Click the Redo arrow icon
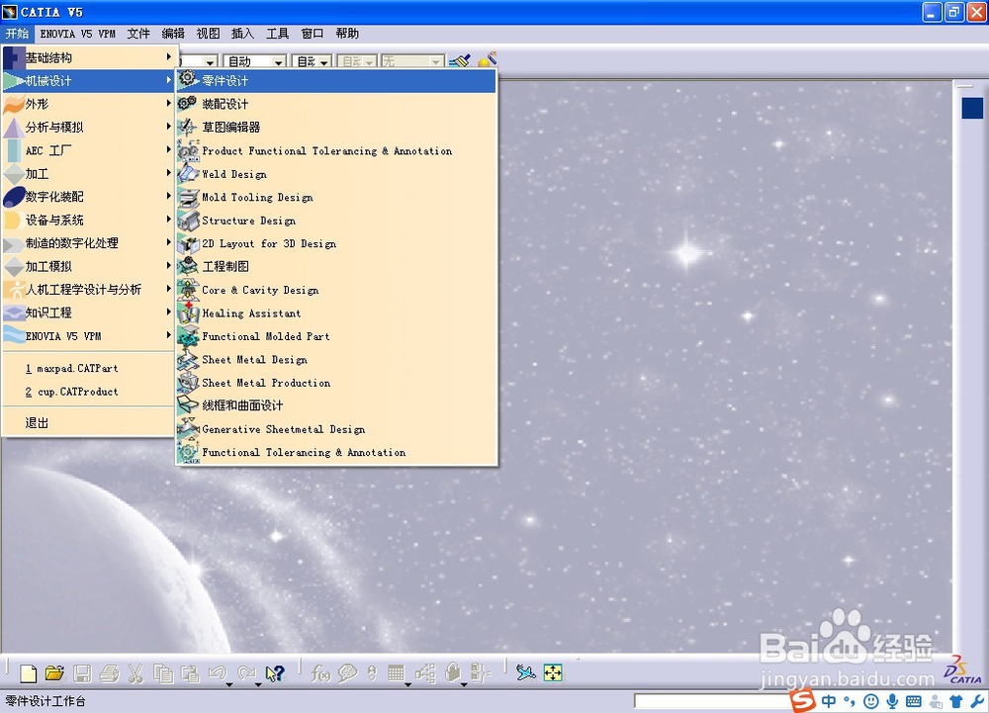The image size is (989, 713). point(246,673)
